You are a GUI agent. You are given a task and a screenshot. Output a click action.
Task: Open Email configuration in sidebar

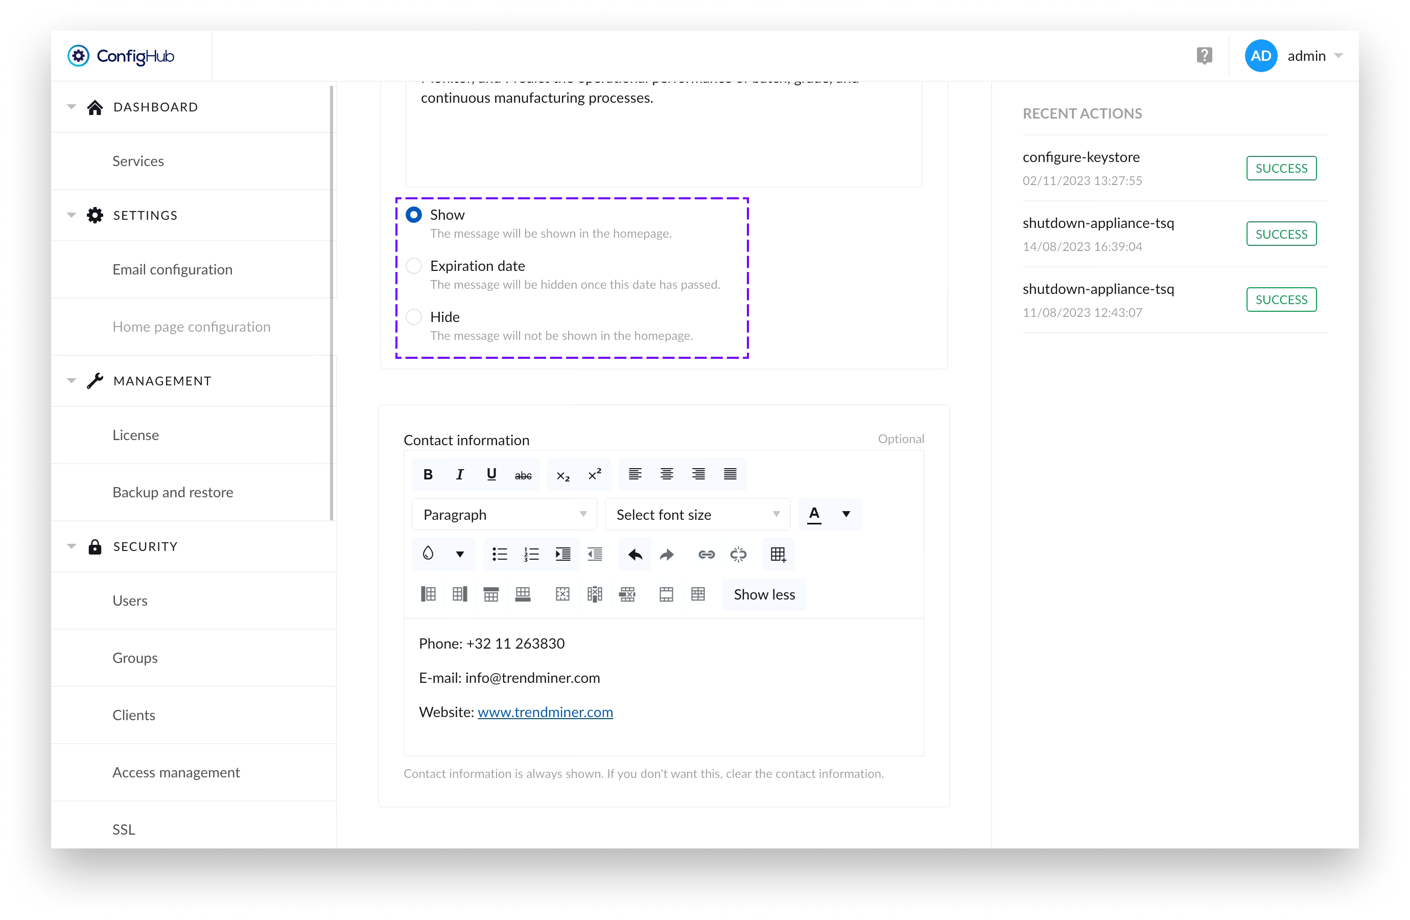(x=172, y=270)
